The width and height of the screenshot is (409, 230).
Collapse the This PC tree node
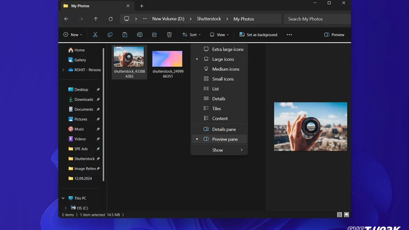click(63, 198)
